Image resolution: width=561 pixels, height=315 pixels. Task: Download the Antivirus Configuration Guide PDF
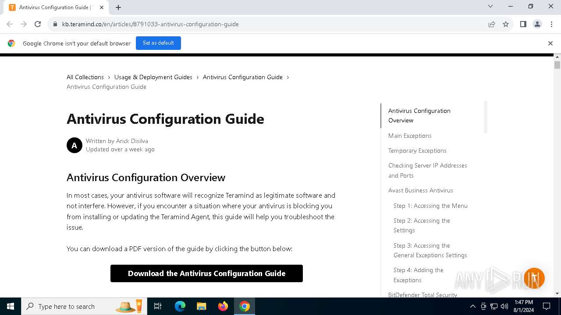click(206, 273)
